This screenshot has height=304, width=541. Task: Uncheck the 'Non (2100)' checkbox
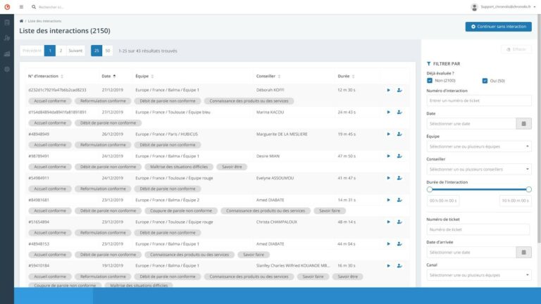point(430,81)
